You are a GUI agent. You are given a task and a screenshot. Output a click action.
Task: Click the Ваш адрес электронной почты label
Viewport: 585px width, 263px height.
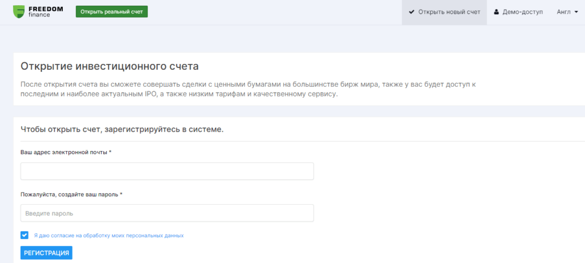point(66,152)
